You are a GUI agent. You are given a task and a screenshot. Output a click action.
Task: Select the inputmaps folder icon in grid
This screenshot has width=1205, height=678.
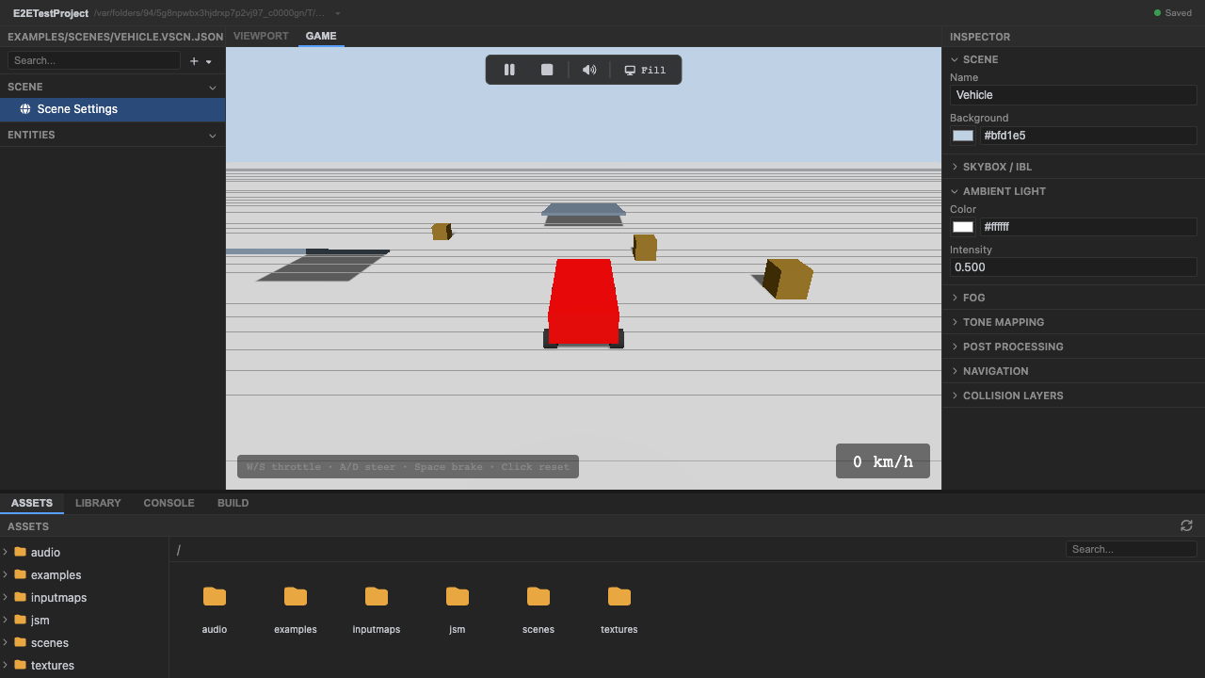coord(377,596)
